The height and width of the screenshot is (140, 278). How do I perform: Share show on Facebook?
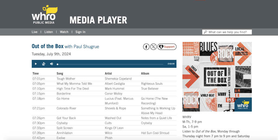click(x=146, y=47)
